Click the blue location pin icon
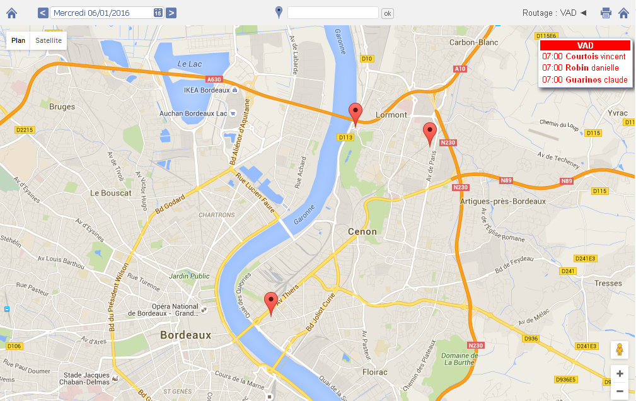636x401 pixels. click(x=279, y=12)
